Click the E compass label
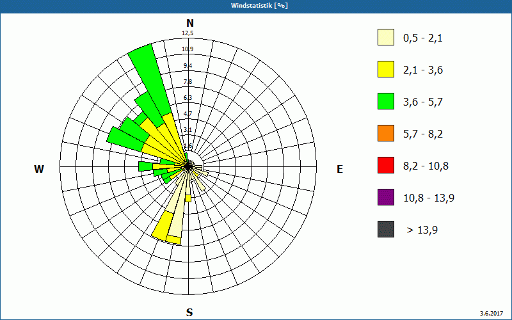Image resolution: width=512 pixels, height=320 pixels. tap(340, 169)
